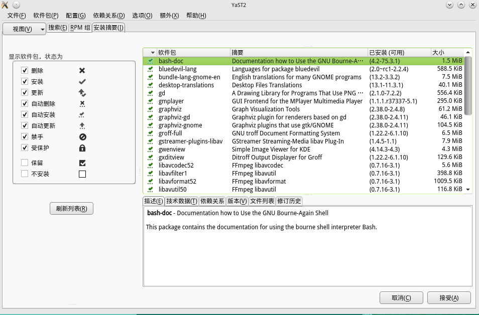Click the update status arrow icon
479x315 pixels.
click(x=82, y=92)
